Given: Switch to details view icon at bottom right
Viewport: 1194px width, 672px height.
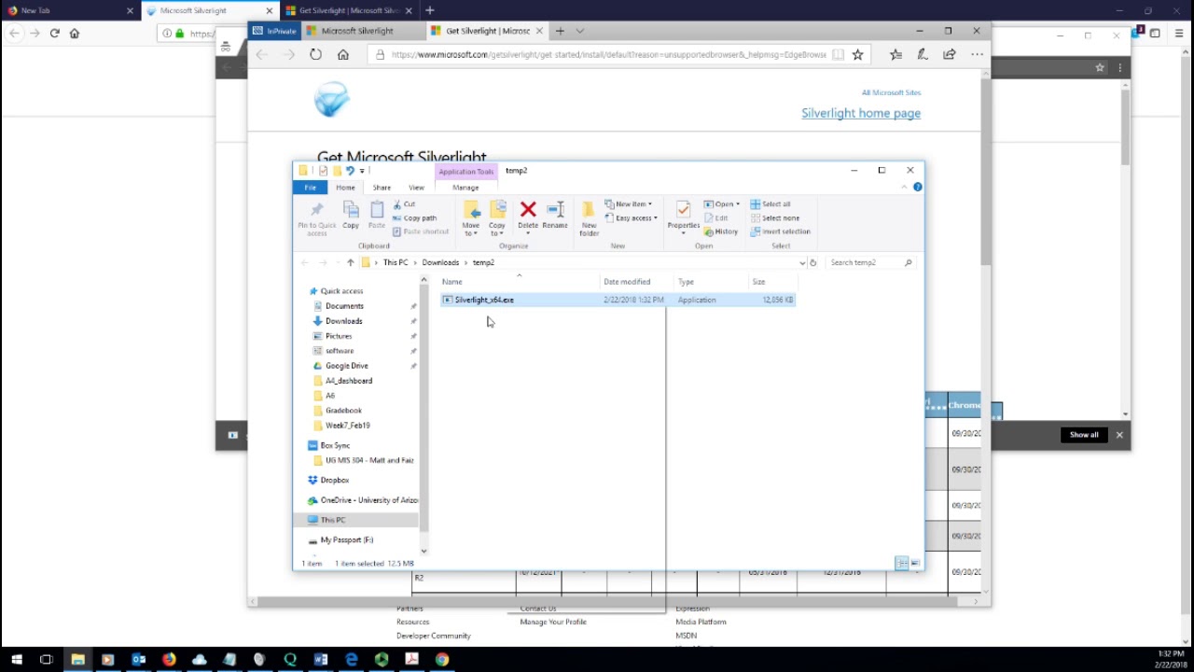Looking at the screenshot, I should coord(902,564).
